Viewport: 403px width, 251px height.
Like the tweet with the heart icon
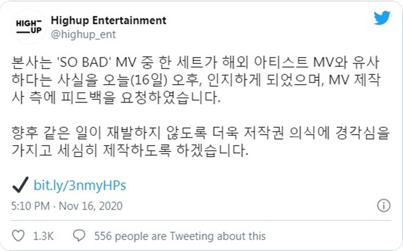click(18, 235)
